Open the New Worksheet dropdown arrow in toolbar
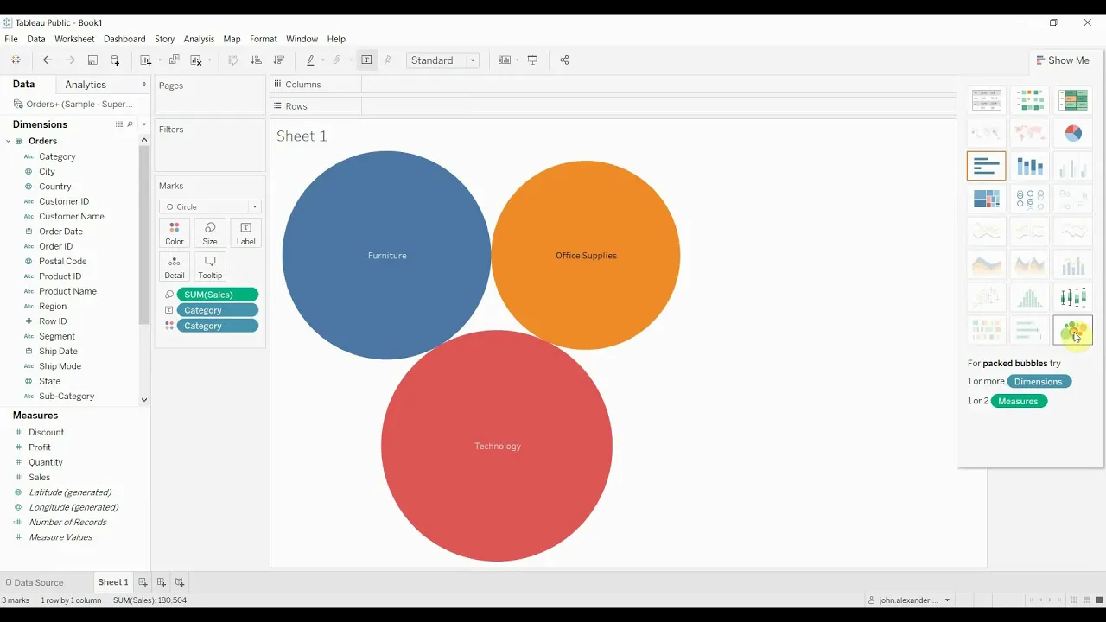1106x622 pixels. click(x=160, y=60)
